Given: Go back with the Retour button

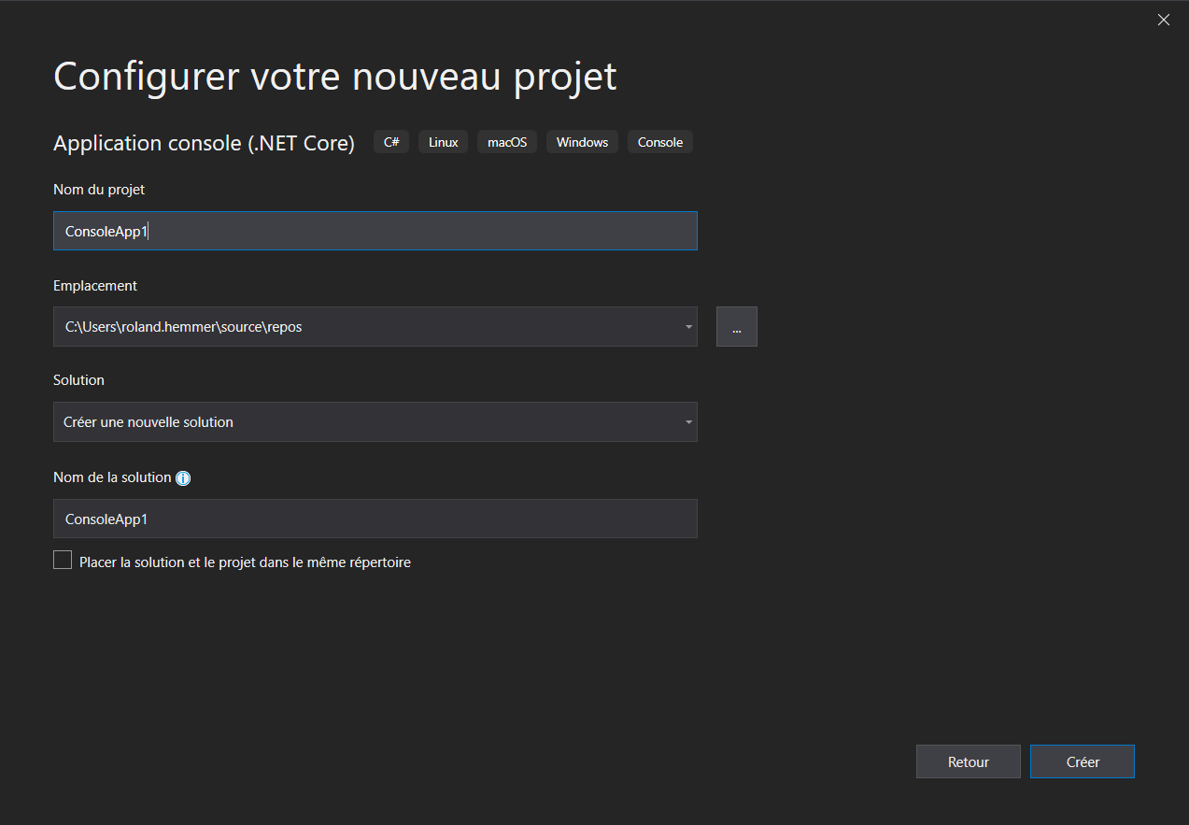Looking at the screenshot, I should point(968,761).
